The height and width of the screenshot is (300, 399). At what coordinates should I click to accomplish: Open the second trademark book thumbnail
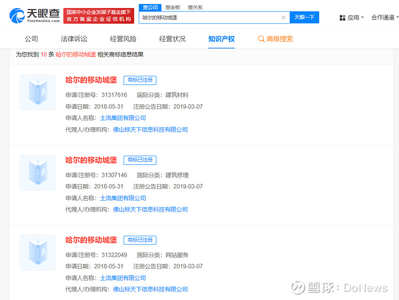tap(37, 172)
